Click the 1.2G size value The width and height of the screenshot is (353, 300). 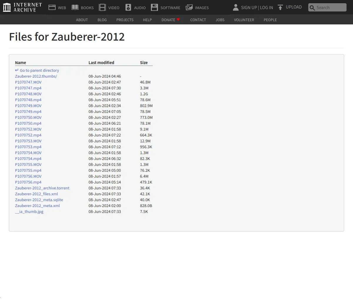tap(144, 94)
